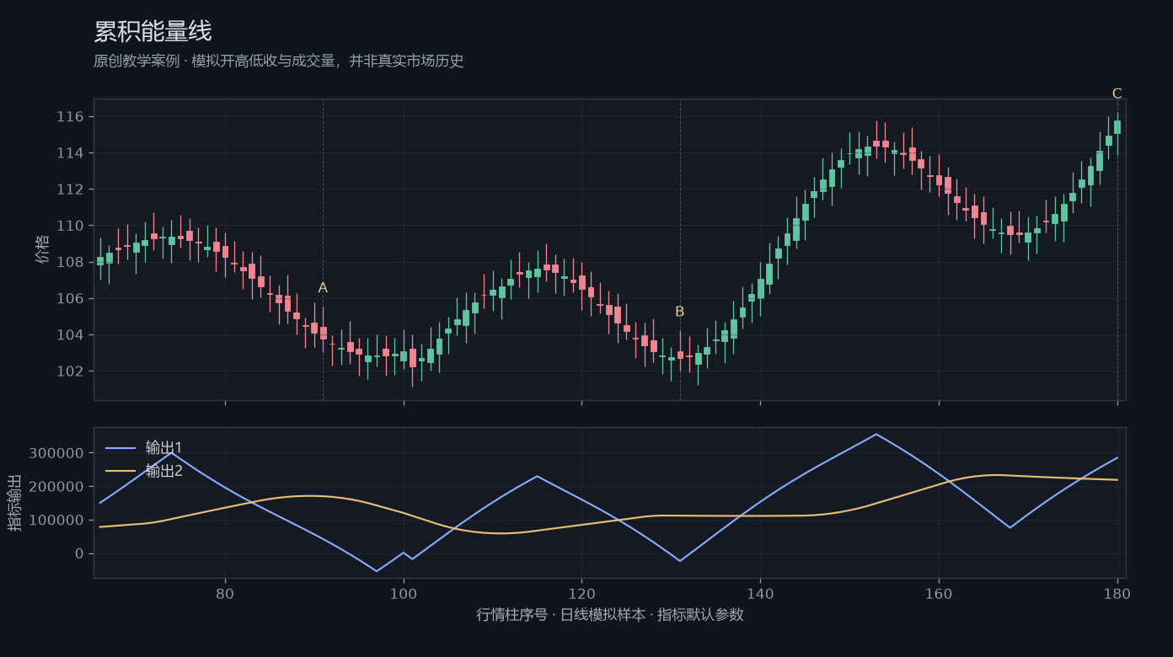Select price tick label 114
The height and width of the screenshot is (657, 1173).
[x=70, y=152]
